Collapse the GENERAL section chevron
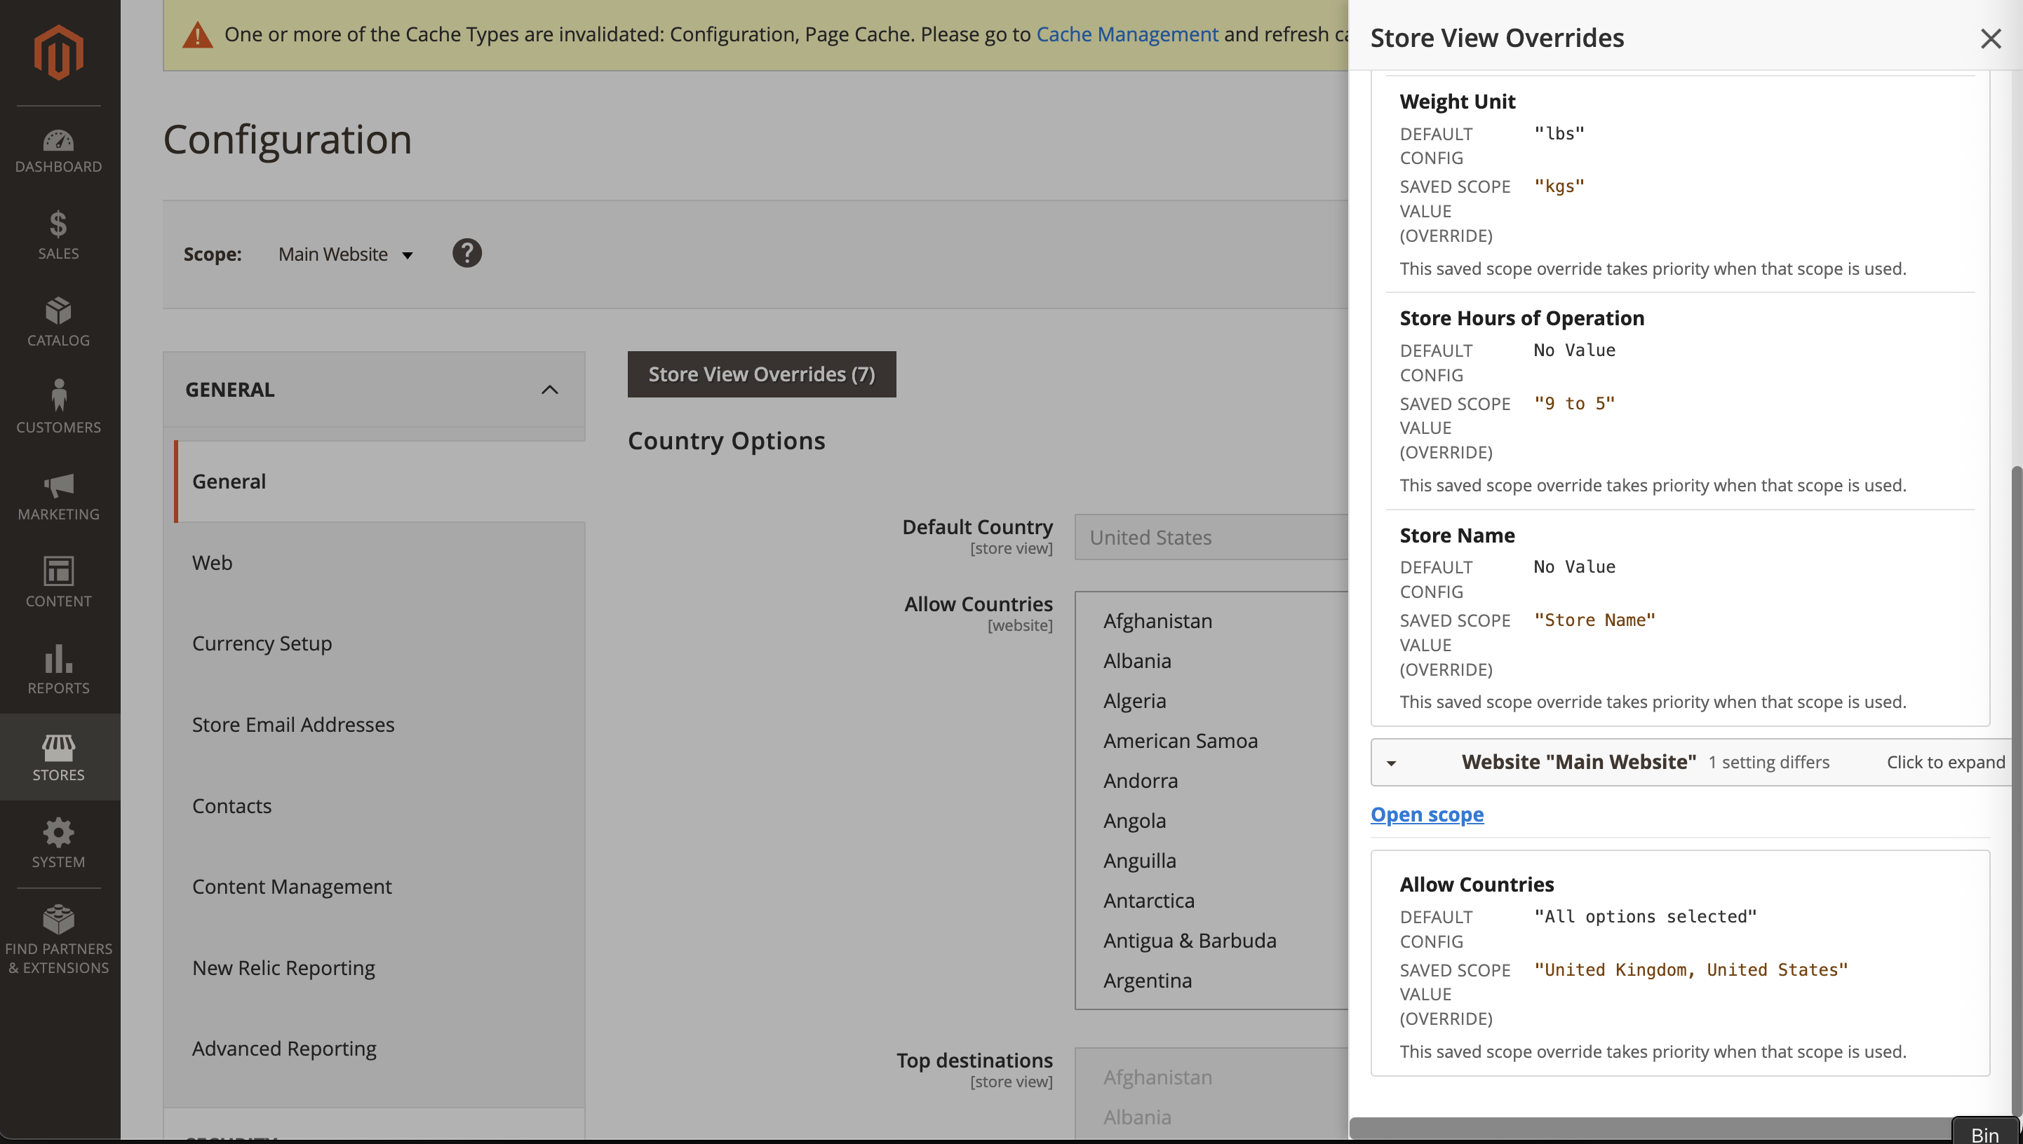 point(549,390)
